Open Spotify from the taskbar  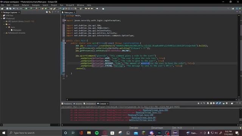coord(97,133)
